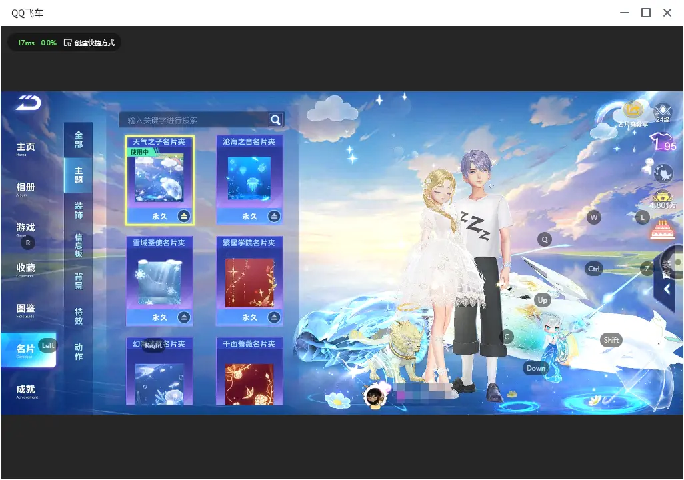Click eject icon on 沧海之音名片夹
This screenshot has width=684, height=480.
(x=274, y=216)
